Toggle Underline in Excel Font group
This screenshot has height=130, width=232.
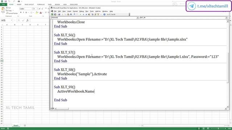[x=26, y=13]
